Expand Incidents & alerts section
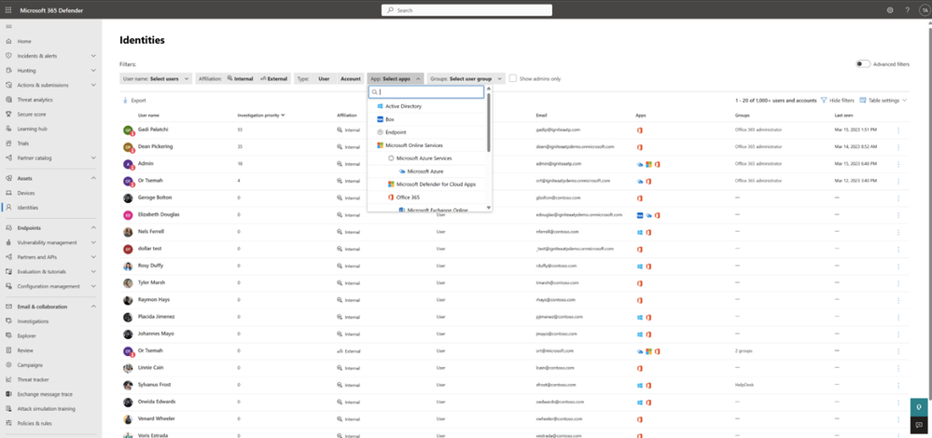The width and height of the screenshot is (932, 438). click(x=93, y=56)
